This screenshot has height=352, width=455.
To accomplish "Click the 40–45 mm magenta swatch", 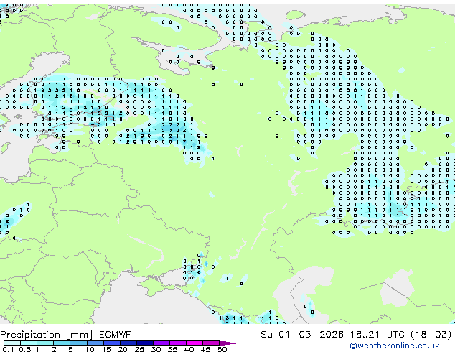I will coord(194,343).
